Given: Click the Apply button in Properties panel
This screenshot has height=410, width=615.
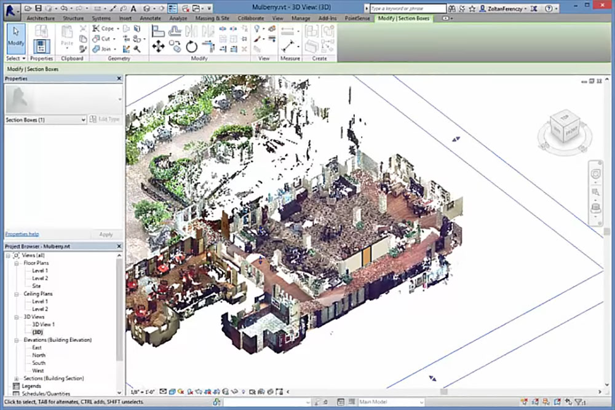Looking at the screenshot, I should click(106, 234).
